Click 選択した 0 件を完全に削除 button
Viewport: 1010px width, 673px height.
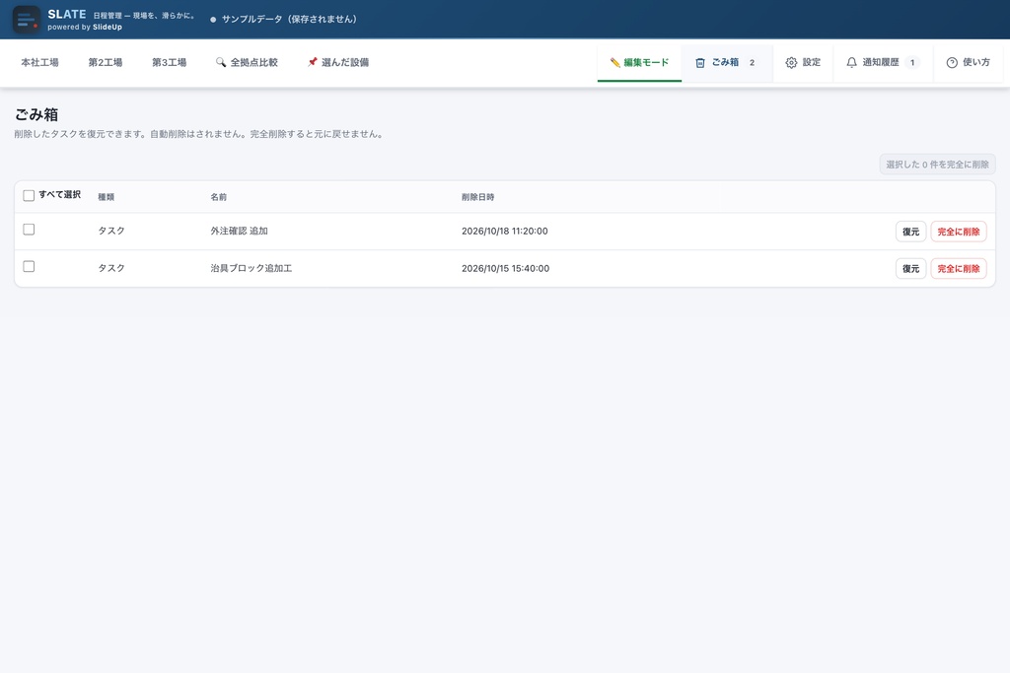(937, 165)
